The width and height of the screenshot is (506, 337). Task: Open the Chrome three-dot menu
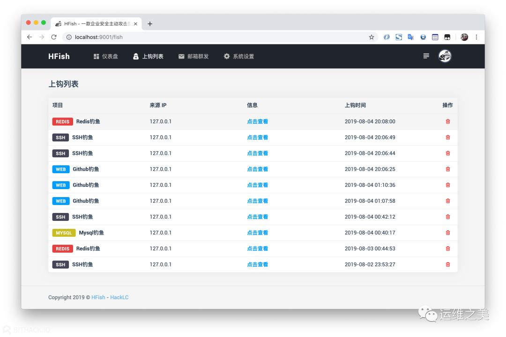476,37
